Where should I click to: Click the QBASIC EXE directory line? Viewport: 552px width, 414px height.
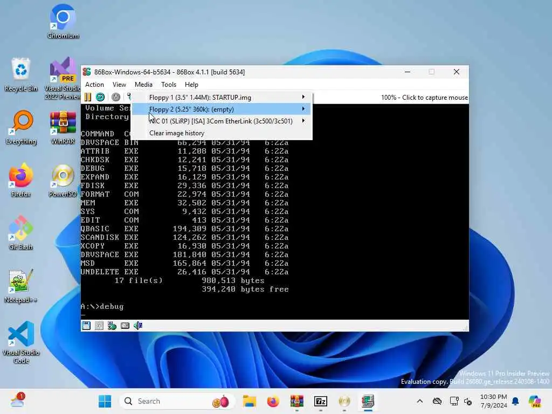click(184, 229)
